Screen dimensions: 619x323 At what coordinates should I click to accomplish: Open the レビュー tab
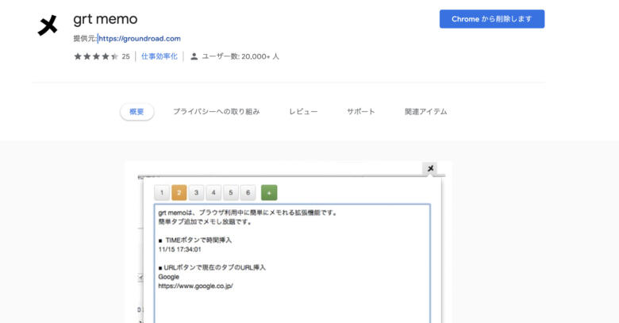coord(303,112)
